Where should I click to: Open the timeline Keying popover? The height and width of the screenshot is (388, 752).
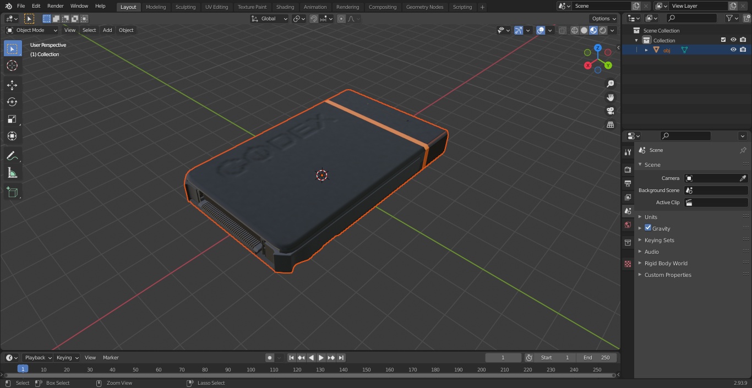point(67,358)
